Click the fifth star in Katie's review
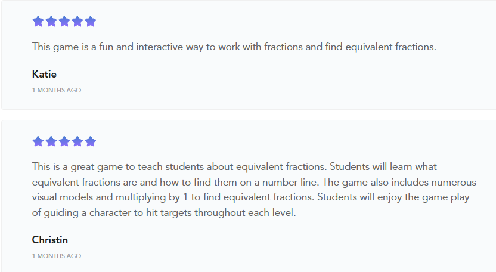This screenshot has height=272, width=496. (91, 21)
